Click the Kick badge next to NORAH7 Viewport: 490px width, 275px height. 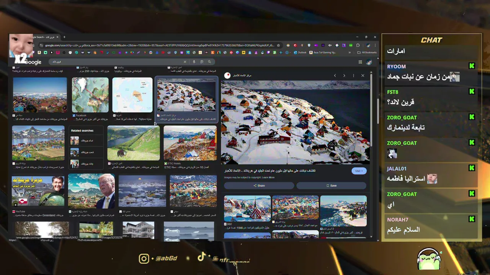click(472, 219)
